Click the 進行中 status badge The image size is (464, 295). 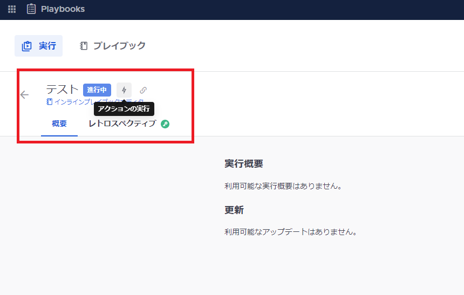point(97,90)
